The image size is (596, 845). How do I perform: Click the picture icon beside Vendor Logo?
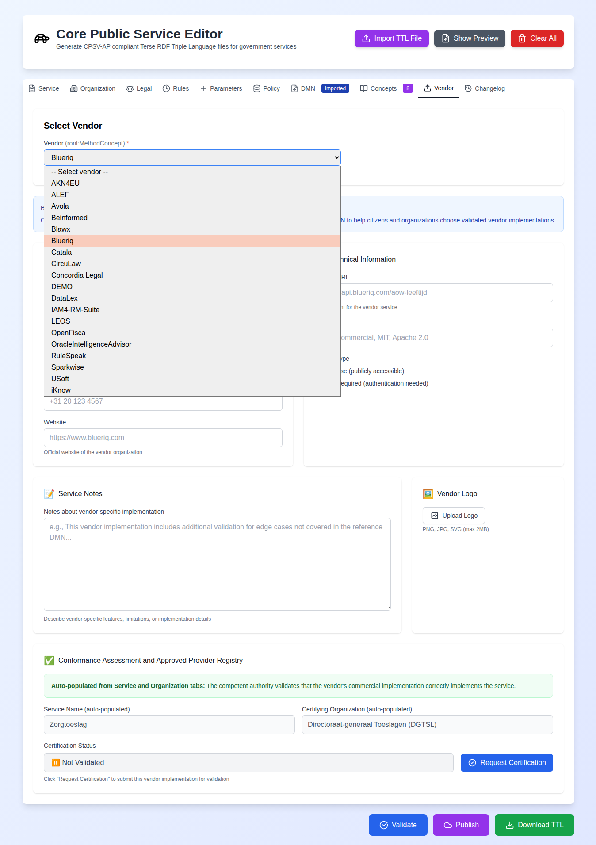[428, 493]
